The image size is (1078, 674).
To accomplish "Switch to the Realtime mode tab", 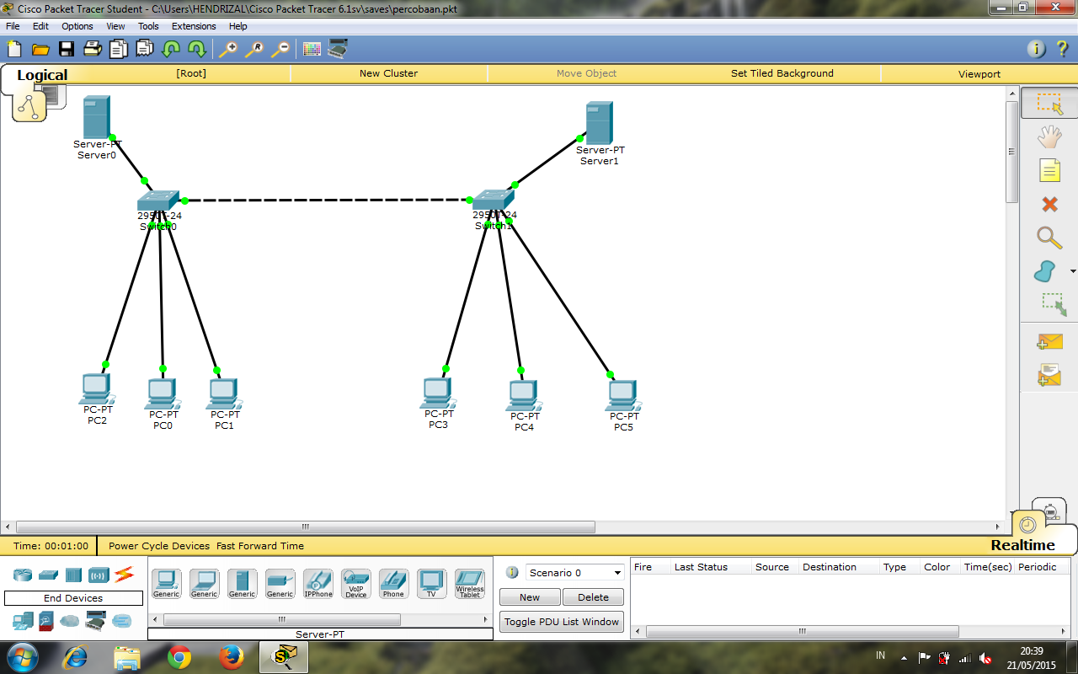I will point(1022,544).
